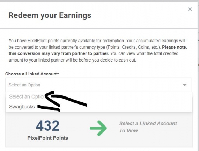Click the redemption description paragraph's first line

[97, 41]
